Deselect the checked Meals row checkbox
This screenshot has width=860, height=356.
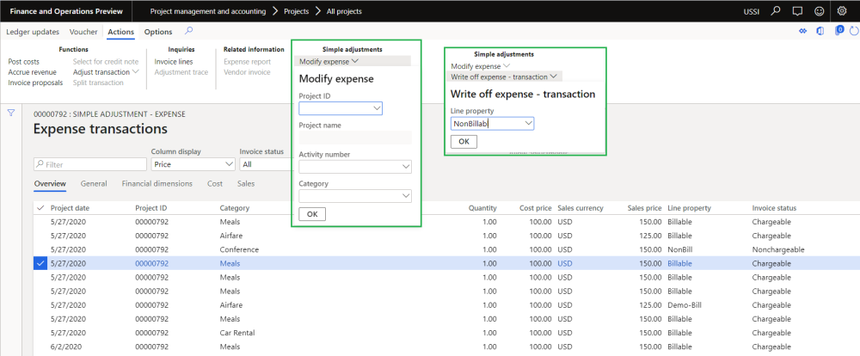pos(40,263)
